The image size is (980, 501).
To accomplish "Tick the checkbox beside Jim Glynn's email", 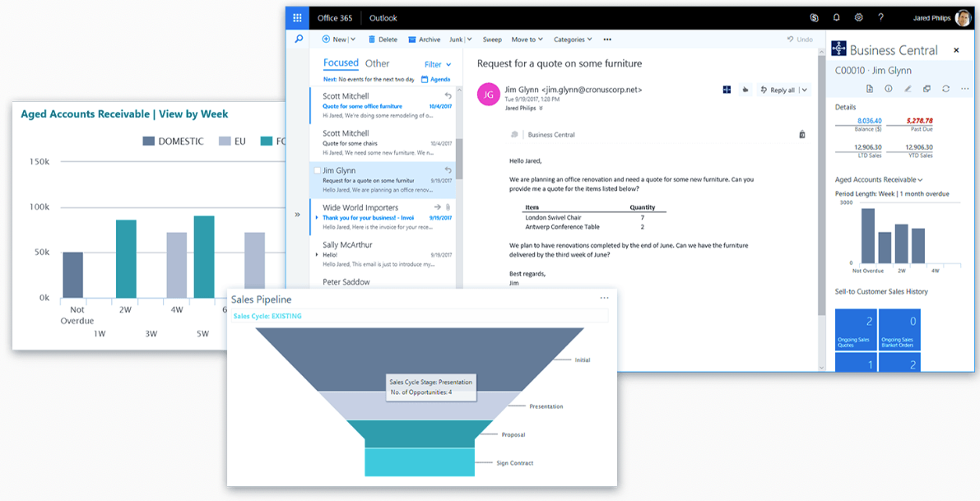I will click(x=317, y=170).
